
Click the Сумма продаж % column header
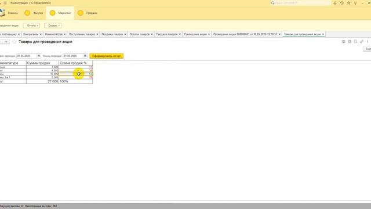point(76,63)
